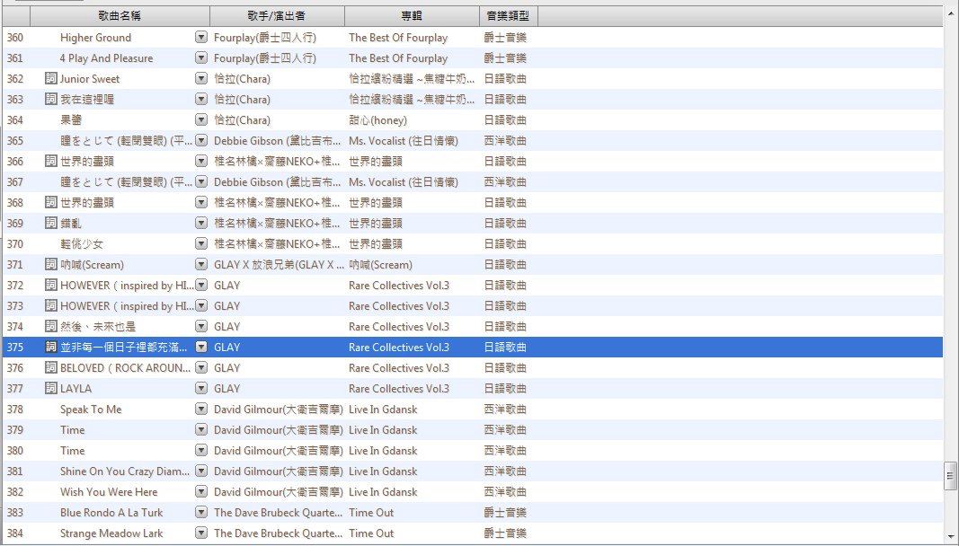Select song title 4 Play And Pleasure
Screen dimensions: 959x546
[x=106, y=58]
